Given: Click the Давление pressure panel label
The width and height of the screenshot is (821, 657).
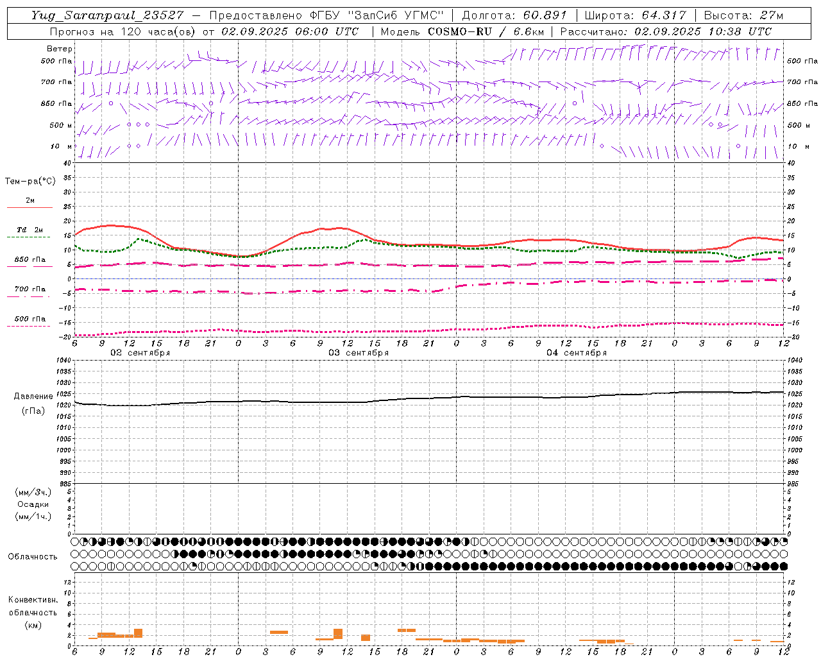Looking at the screenshot, I should [x=33, y=397].
